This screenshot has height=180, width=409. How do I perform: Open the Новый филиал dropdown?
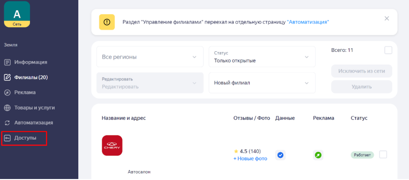[262, 83]
